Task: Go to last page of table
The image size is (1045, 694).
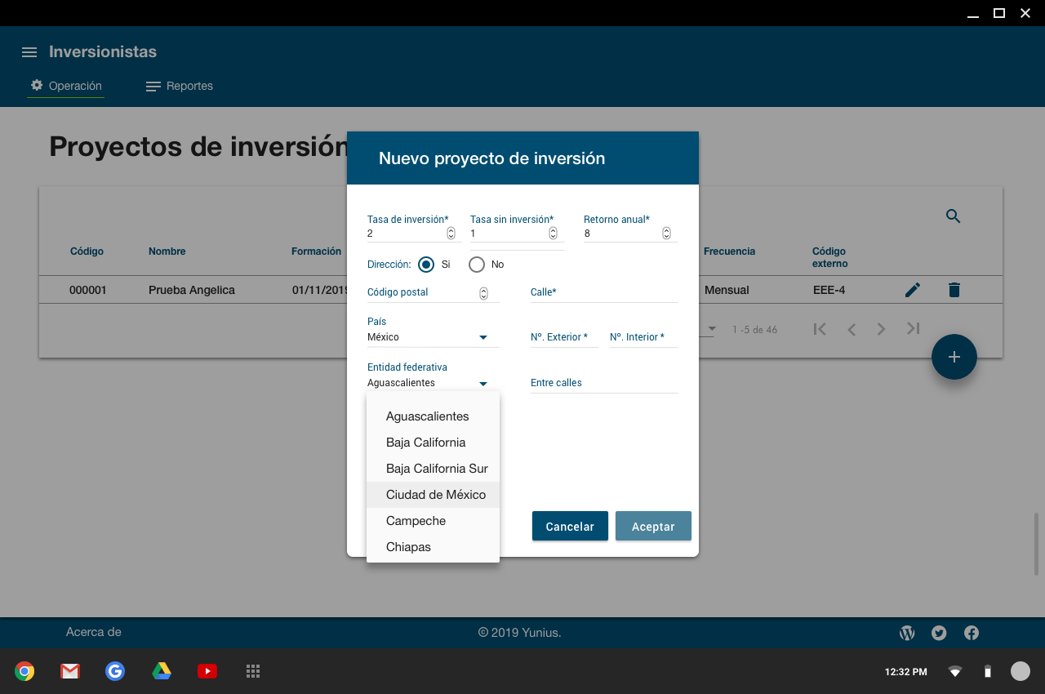Action: pos(913,329)
